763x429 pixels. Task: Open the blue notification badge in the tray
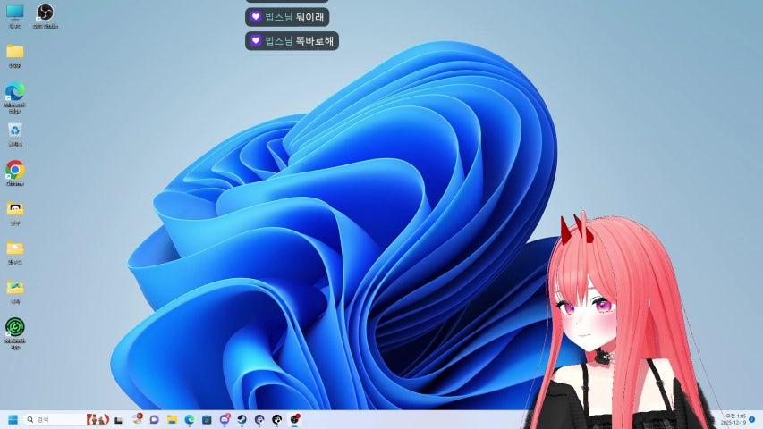tap(752, 419)
